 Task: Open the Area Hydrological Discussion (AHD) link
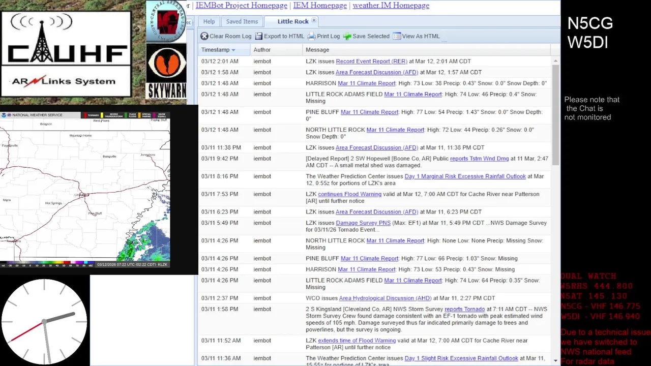tap(385, 298)
